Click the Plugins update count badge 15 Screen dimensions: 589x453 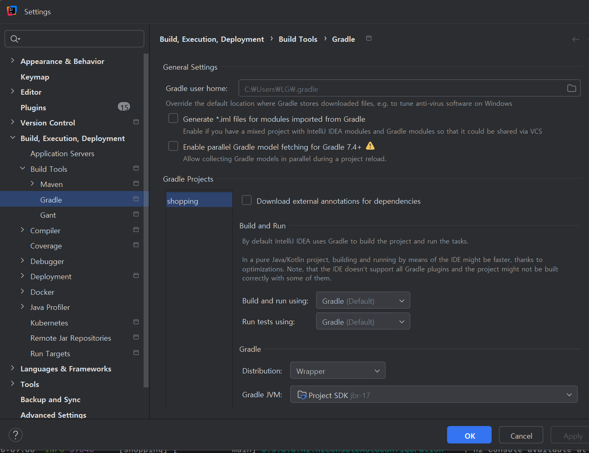124,107
